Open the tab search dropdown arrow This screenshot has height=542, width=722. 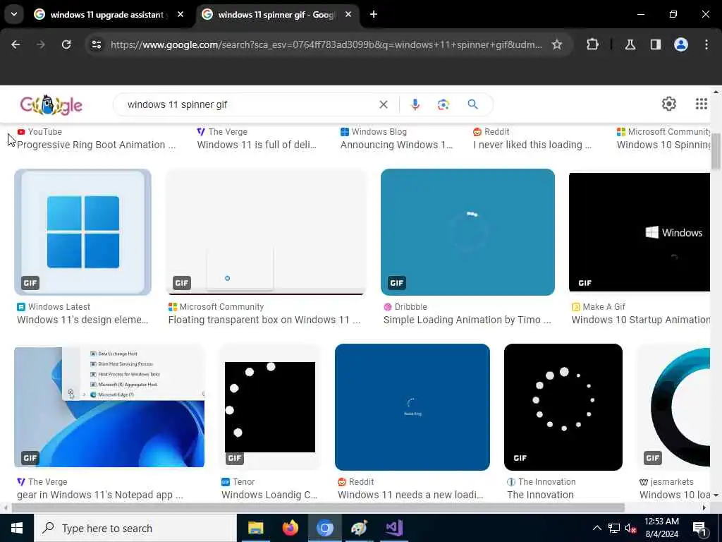(14, 14)
